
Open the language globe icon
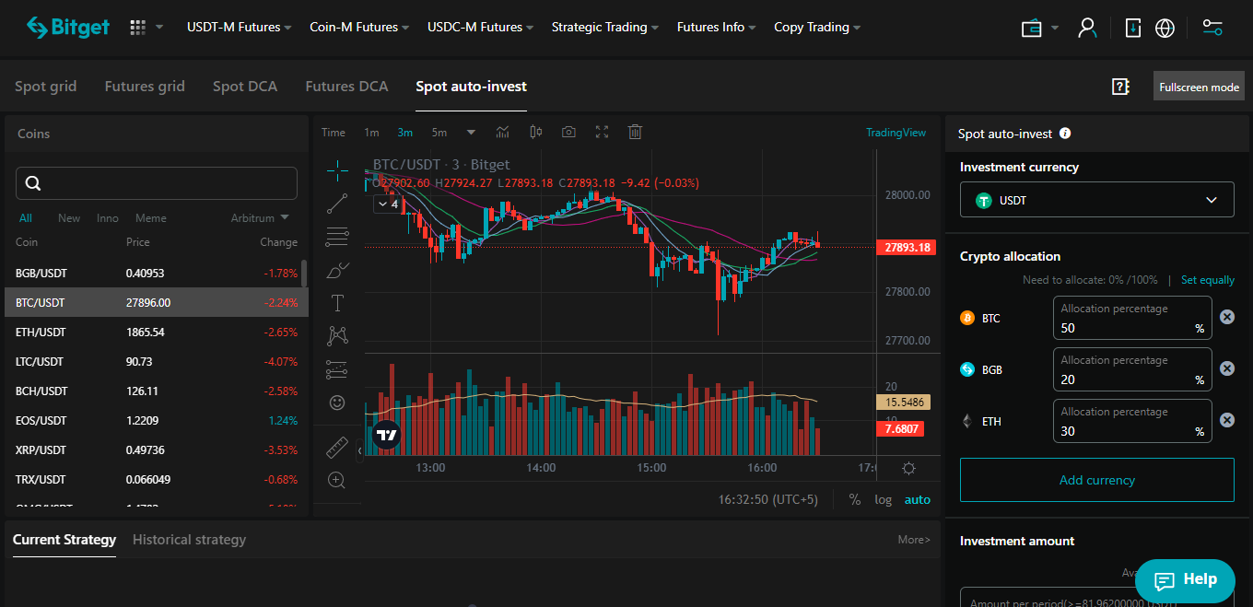click(1165, 28)
